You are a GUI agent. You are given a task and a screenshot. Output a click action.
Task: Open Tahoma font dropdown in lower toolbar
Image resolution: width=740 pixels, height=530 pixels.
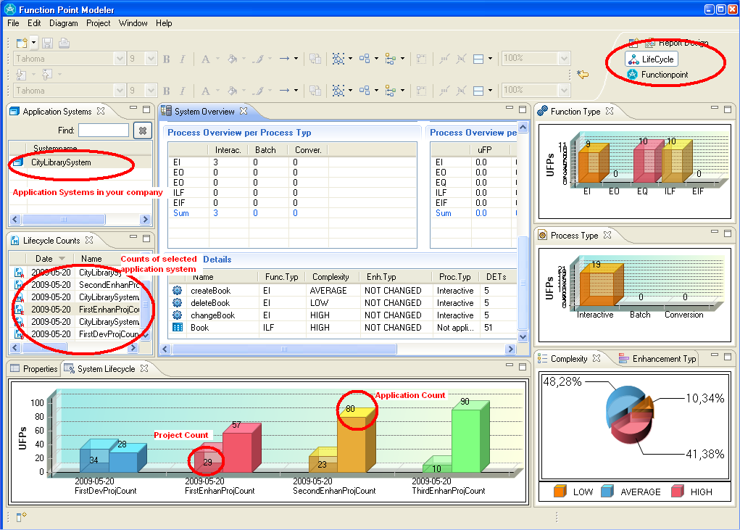pos(120,90)
